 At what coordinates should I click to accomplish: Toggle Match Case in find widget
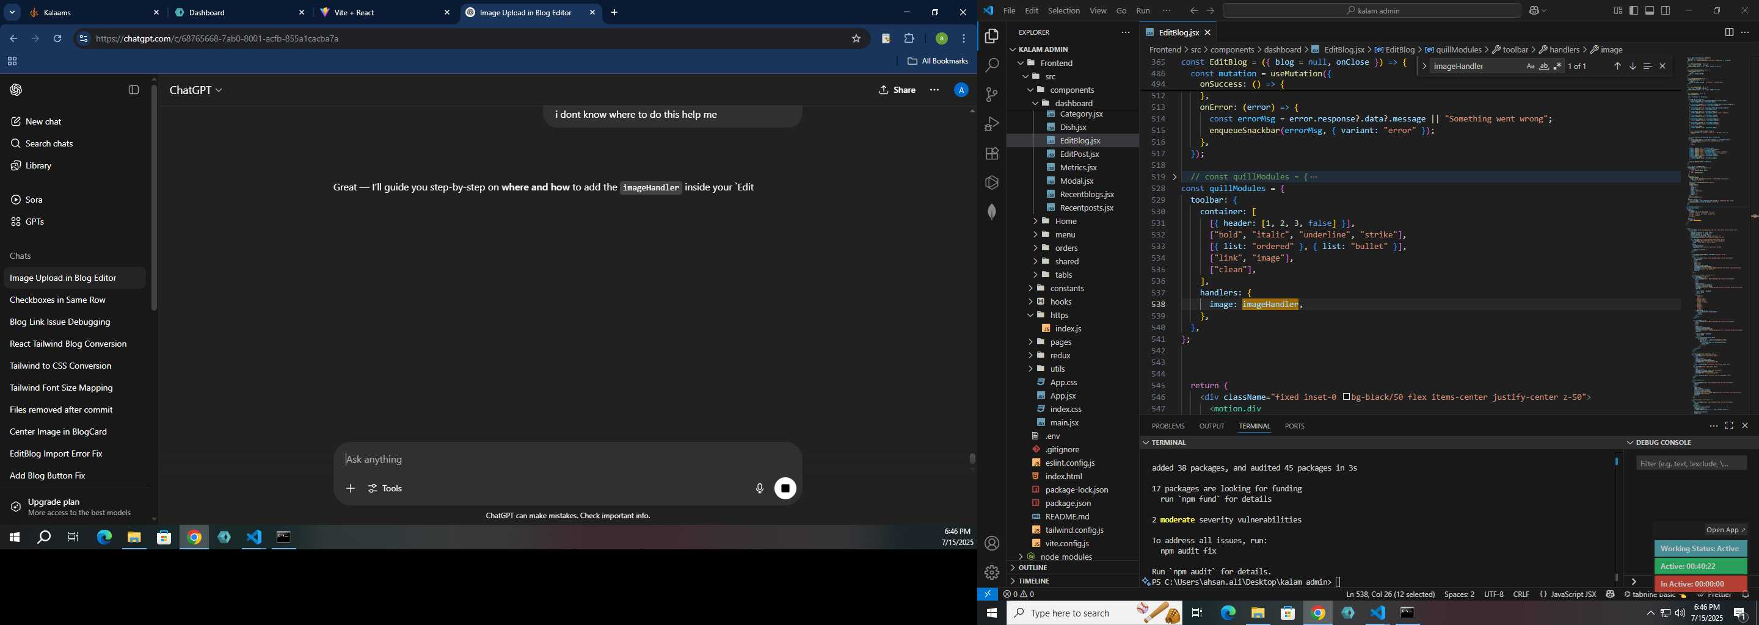1530,66
